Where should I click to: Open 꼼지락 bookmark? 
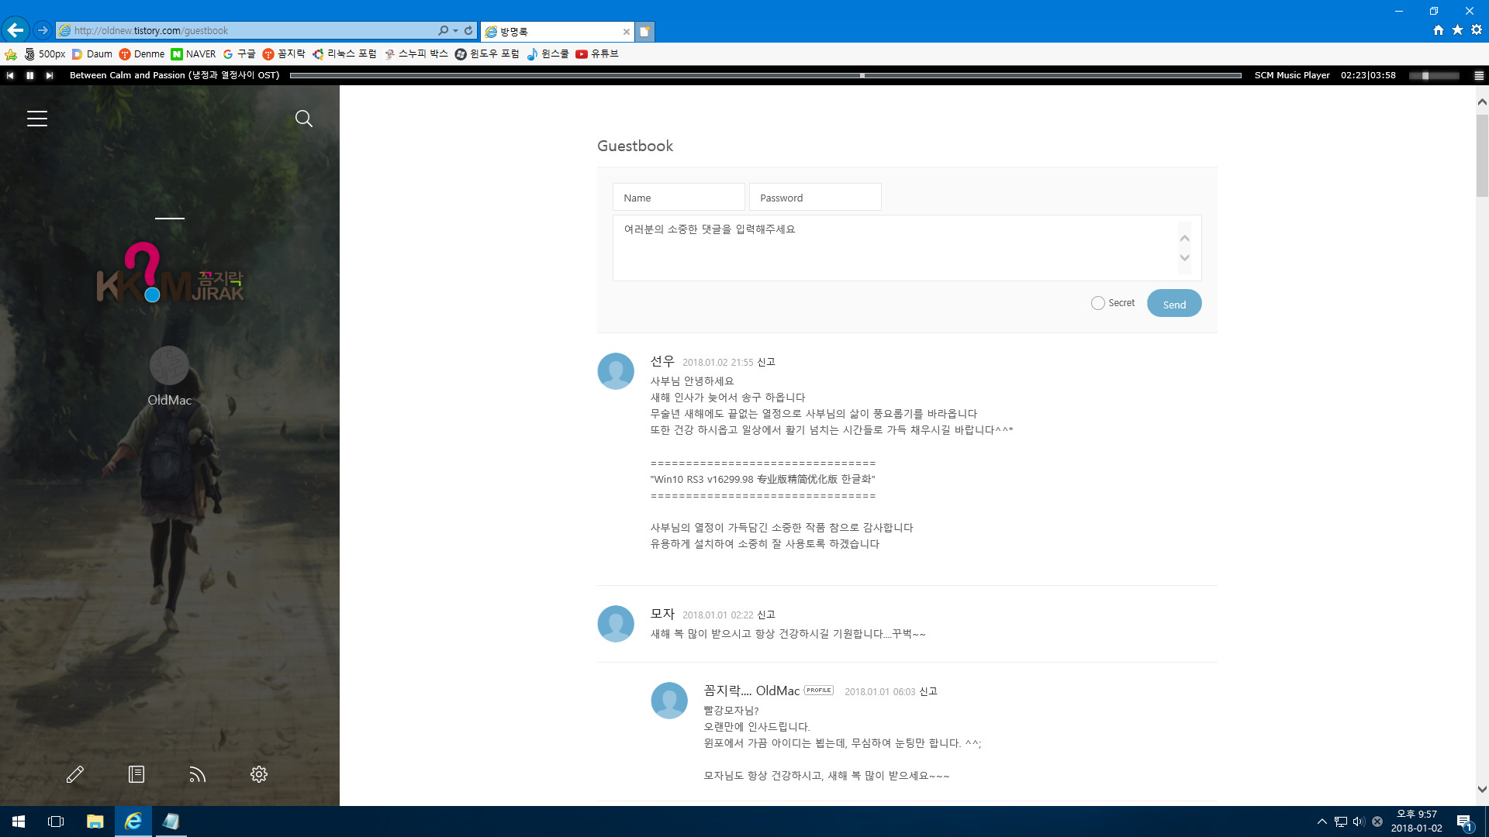coord(284,54)
